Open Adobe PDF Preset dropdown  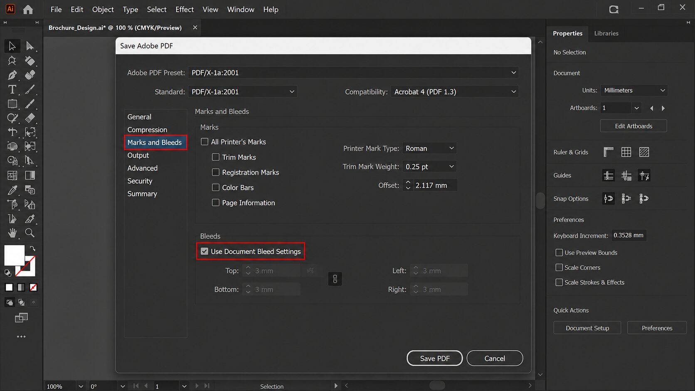pos(353,73)
